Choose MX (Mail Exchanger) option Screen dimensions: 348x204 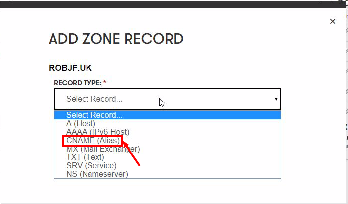[x=103, y=149]
